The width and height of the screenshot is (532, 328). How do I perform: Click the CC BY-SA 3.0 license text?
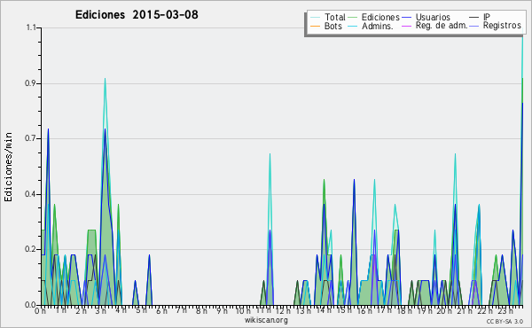505,322
